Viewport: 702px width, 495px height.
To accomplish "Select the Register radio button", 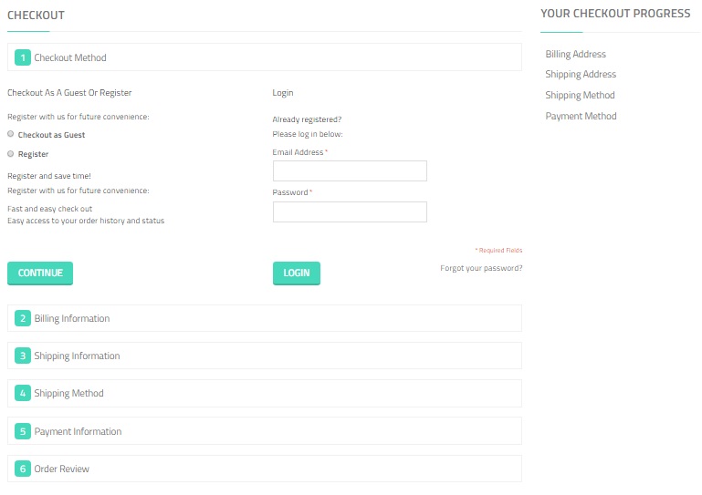I will 11,154.
